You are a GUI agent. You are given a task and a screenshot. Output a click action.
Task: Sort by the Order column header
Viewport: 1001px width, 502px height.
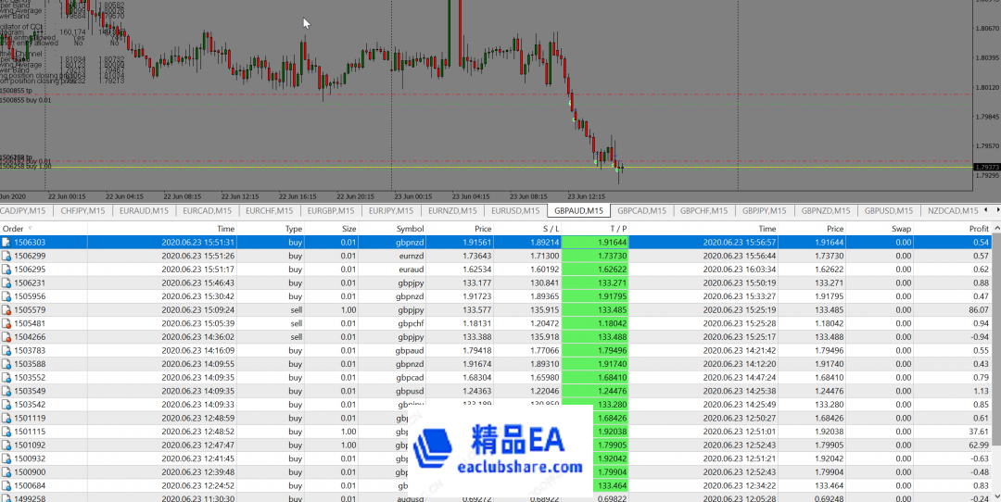click(44, 229)
